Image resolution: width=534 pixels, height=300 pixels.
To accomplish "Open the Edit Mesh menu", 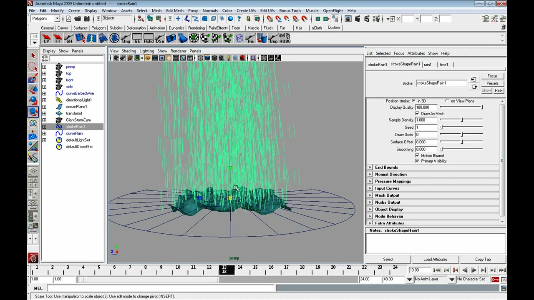I will 174,10.
